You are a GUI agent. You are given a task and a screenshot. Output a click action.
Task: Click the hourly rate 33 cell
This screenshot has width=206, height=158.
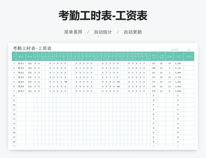click(161, 73)
